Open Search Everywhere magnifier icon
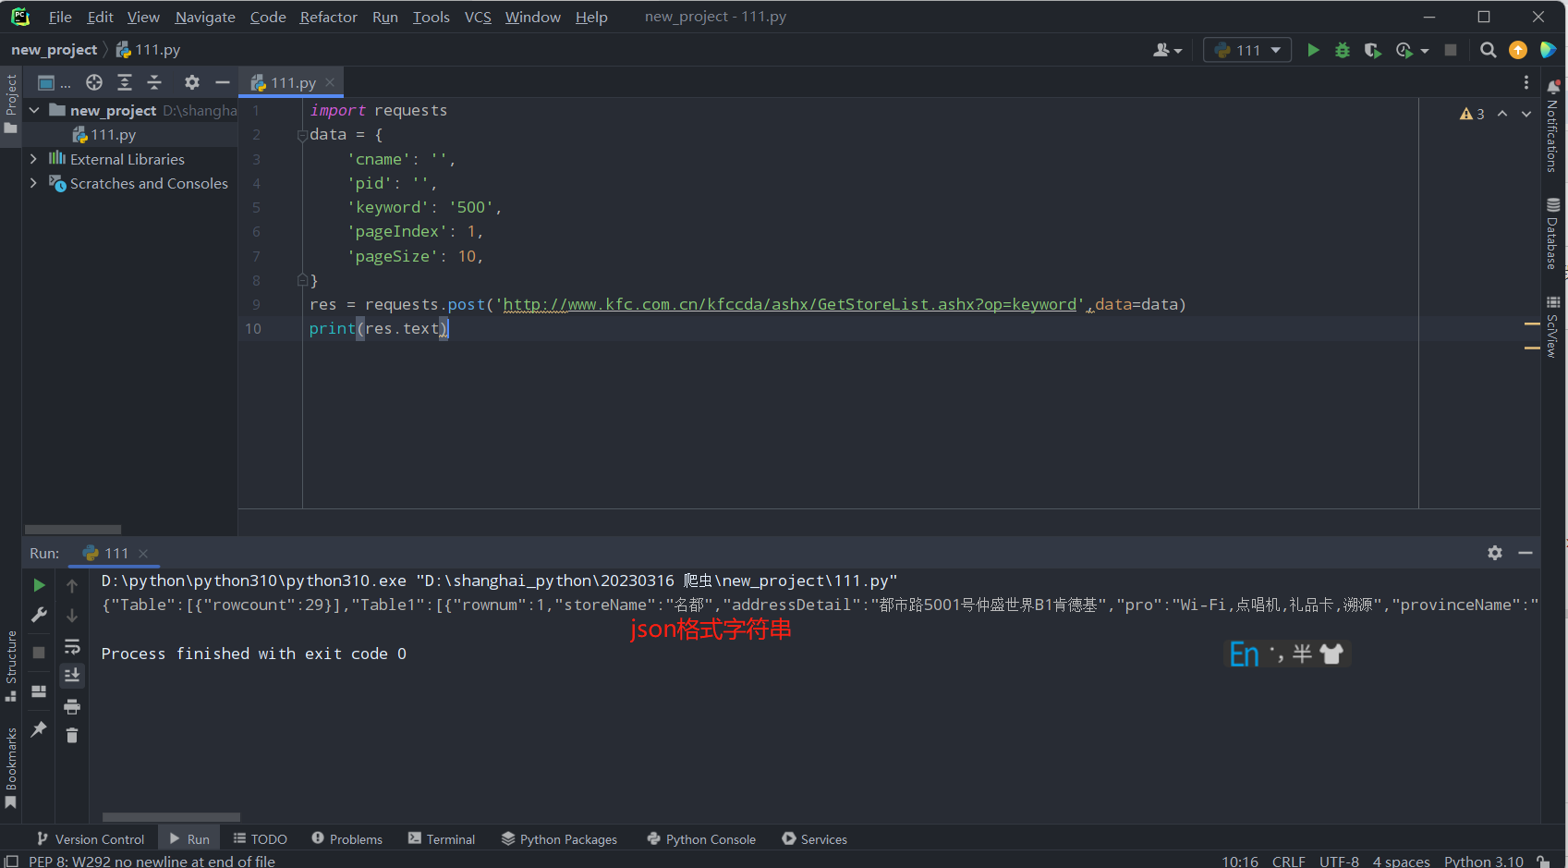The width and height of the screenshot is (1568, 868). tap(1488, 50)
